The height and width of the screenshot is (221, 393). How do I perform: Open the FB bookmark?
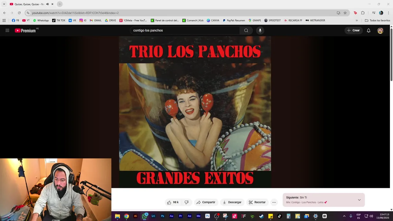pyautogui.click(x=15, y=21)
